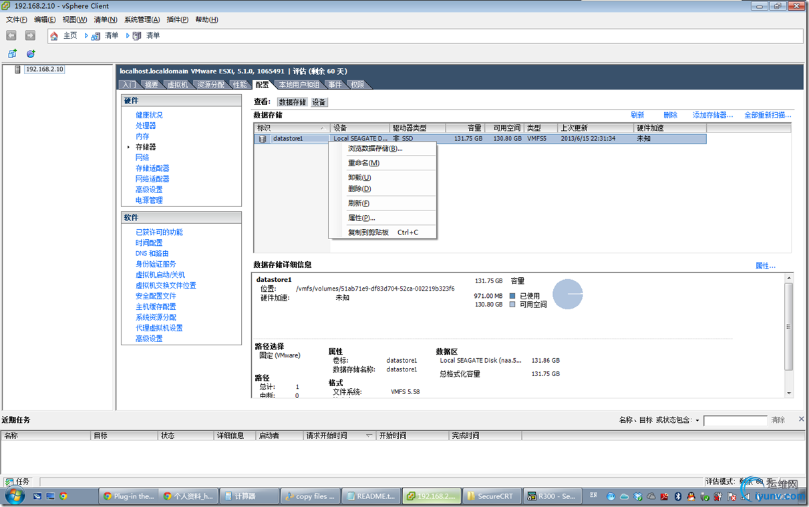Image resolution: width=809 pixels, height=507 pixels.
Task: Switch to the 权限 tab
Action: (357, 85)
